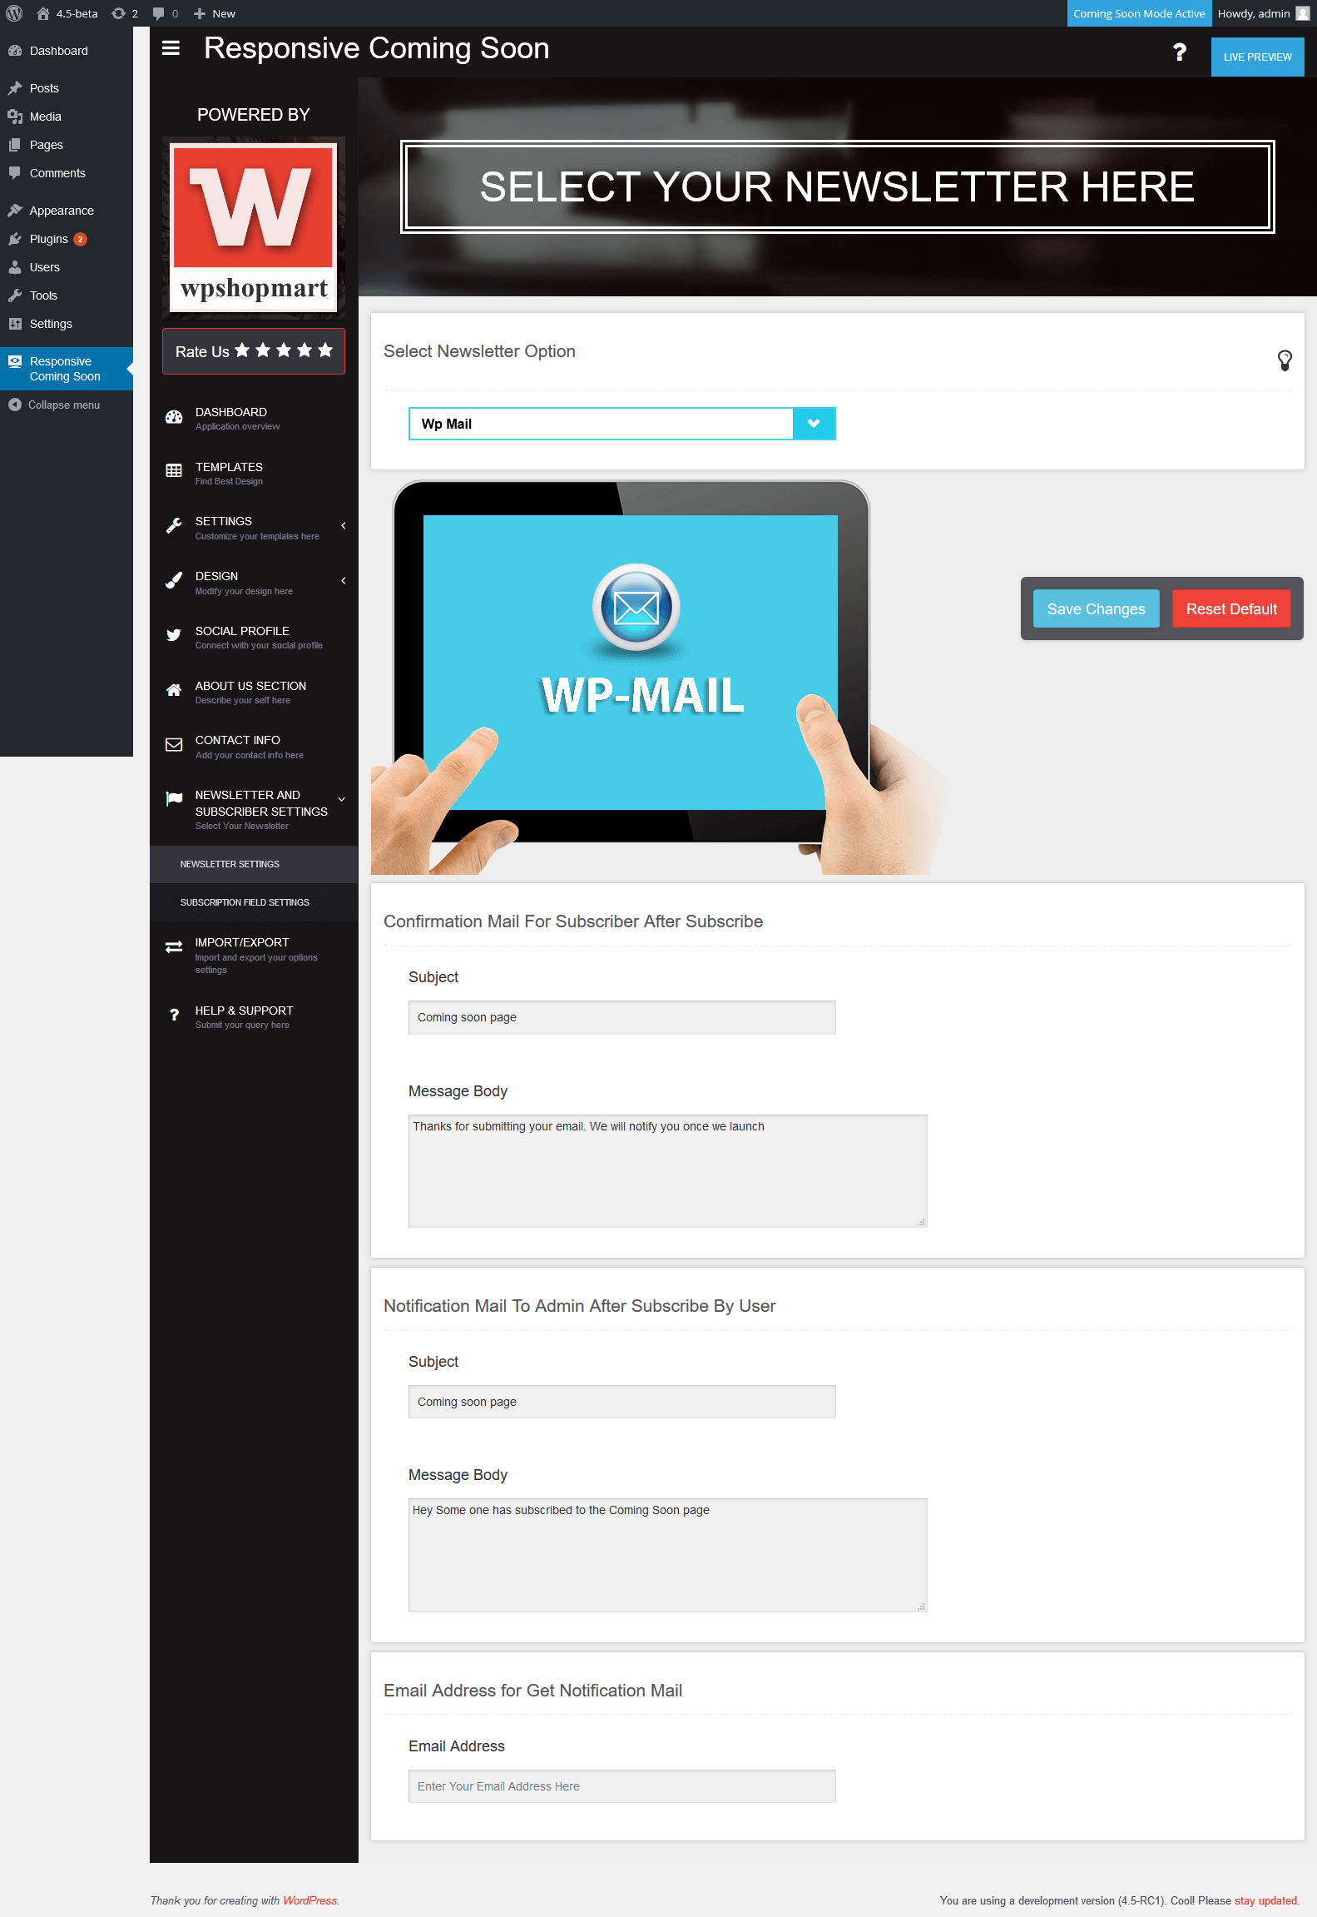Focus the subscriber confirmation Subject field
1317x1917 pixels.
[x=621, y=1017]
